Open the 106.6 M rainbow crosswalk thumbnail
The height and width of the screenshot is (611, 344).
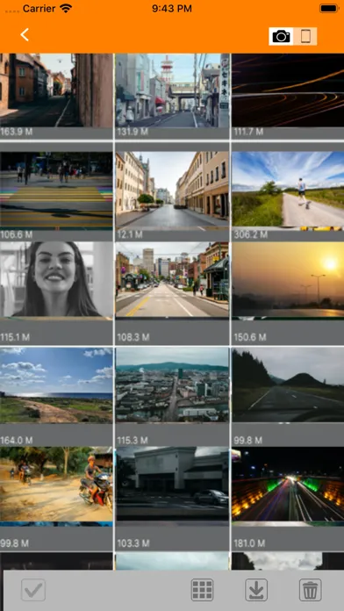tap(56, 190)
